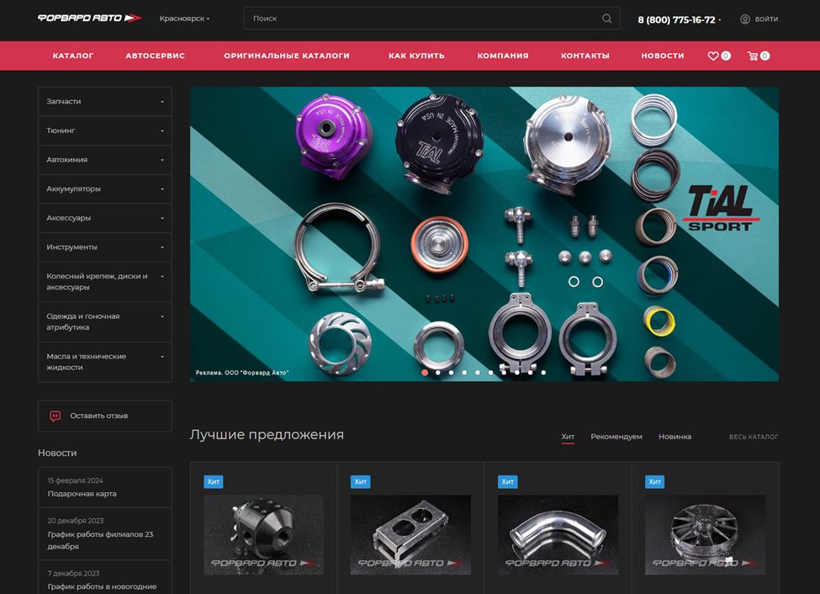820x594 pixels.
Task: Click the Форвард Авто logo
Action: pyautogui.click(x=89, y=18)
